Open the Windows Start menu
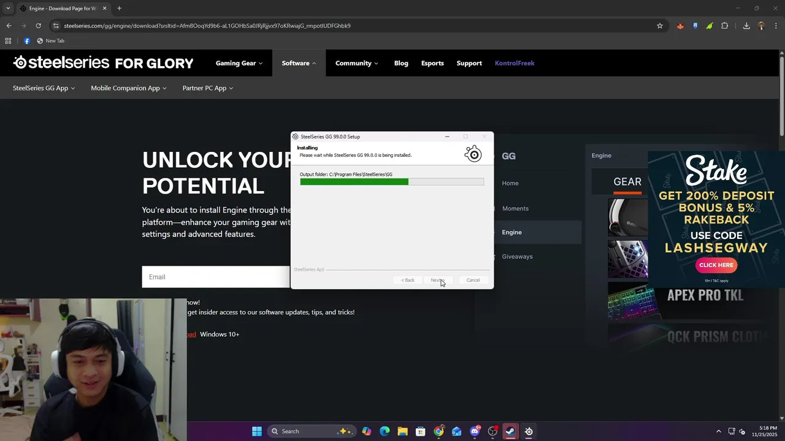Viewport: 785px width, 441px height. tap(257, 431)
